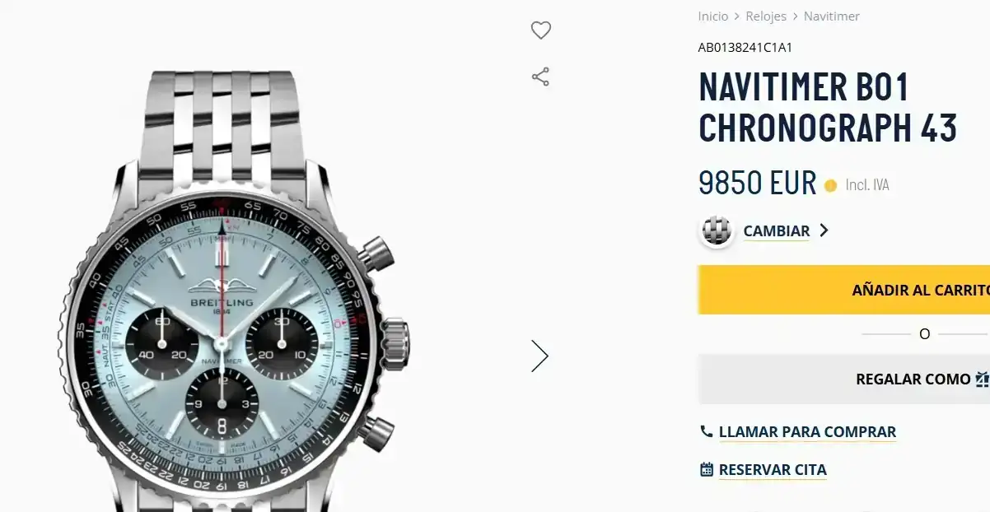Screen dimensions: 990x512
Task: Open the Reservar cita link
Action: (773, 470)
